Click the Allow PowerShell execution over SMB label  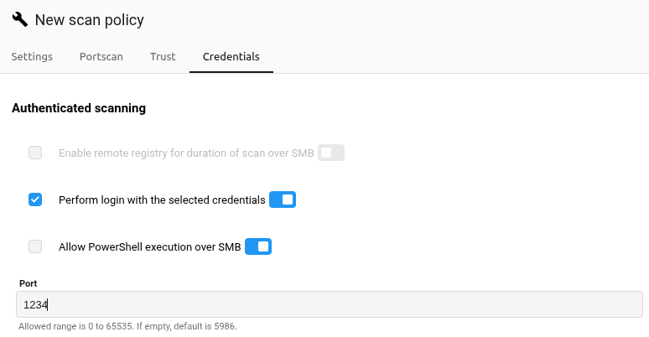[x=150, y=247]
